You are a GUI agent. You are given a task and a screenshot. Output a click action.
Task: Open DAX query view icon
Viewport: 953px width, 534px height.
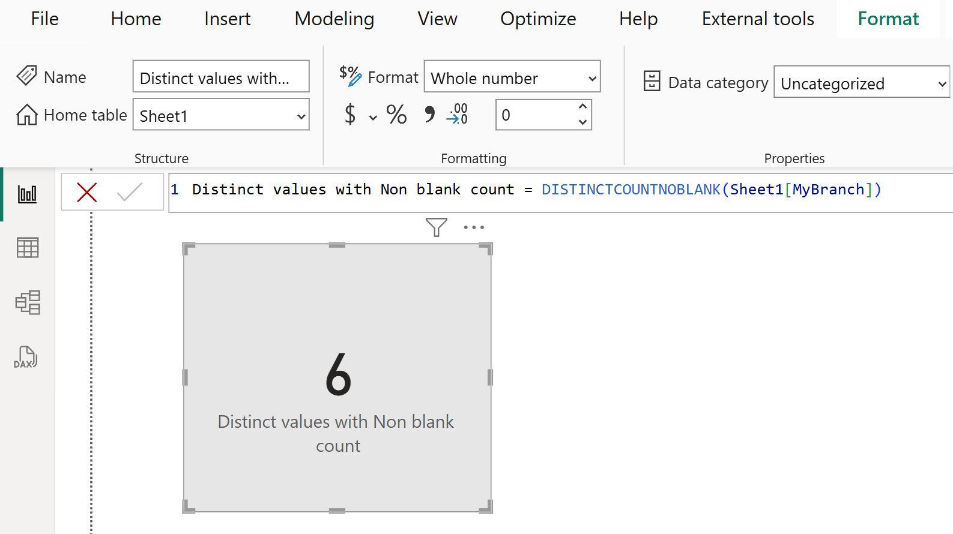point(26,358)
